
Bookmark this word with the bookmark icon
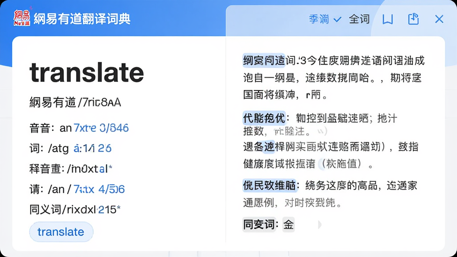pyautogui.click(x=387, y=20)
